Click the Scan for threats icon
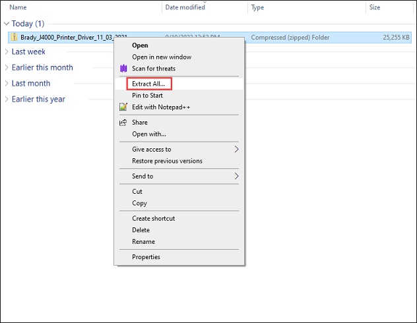Viewport: 417px width, 323px height. (123, 69)
